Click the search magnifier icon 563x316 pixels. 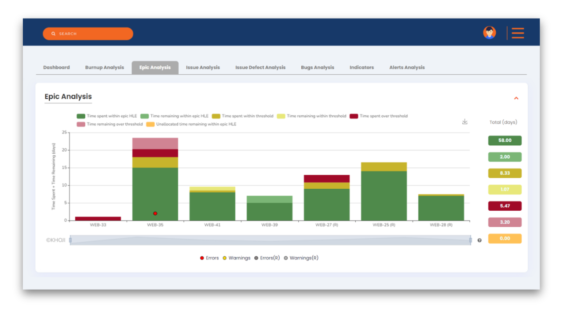[54, 34]
